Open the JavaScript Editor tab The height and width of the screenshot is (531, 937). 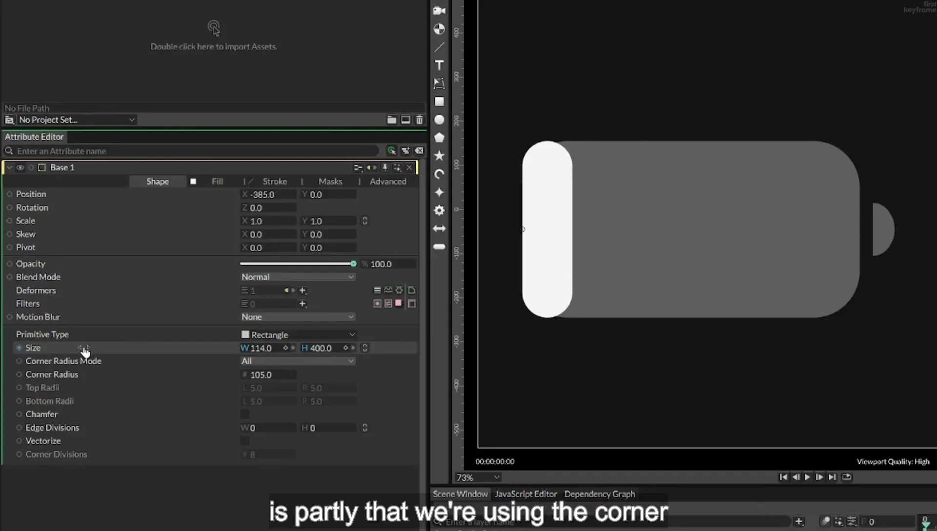pyautogui.click(x=526, y=494)
